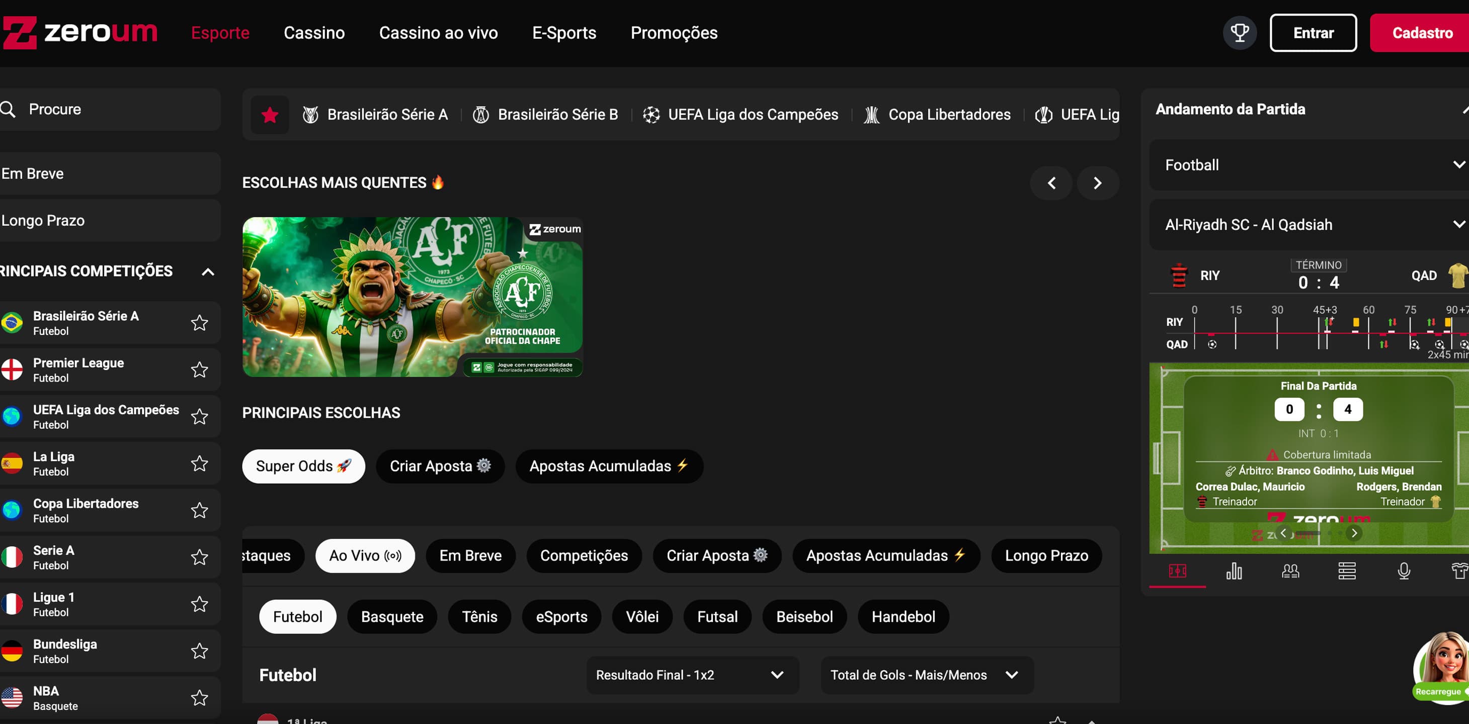Open Longo Prazo in sidebar

pos(110,220)
